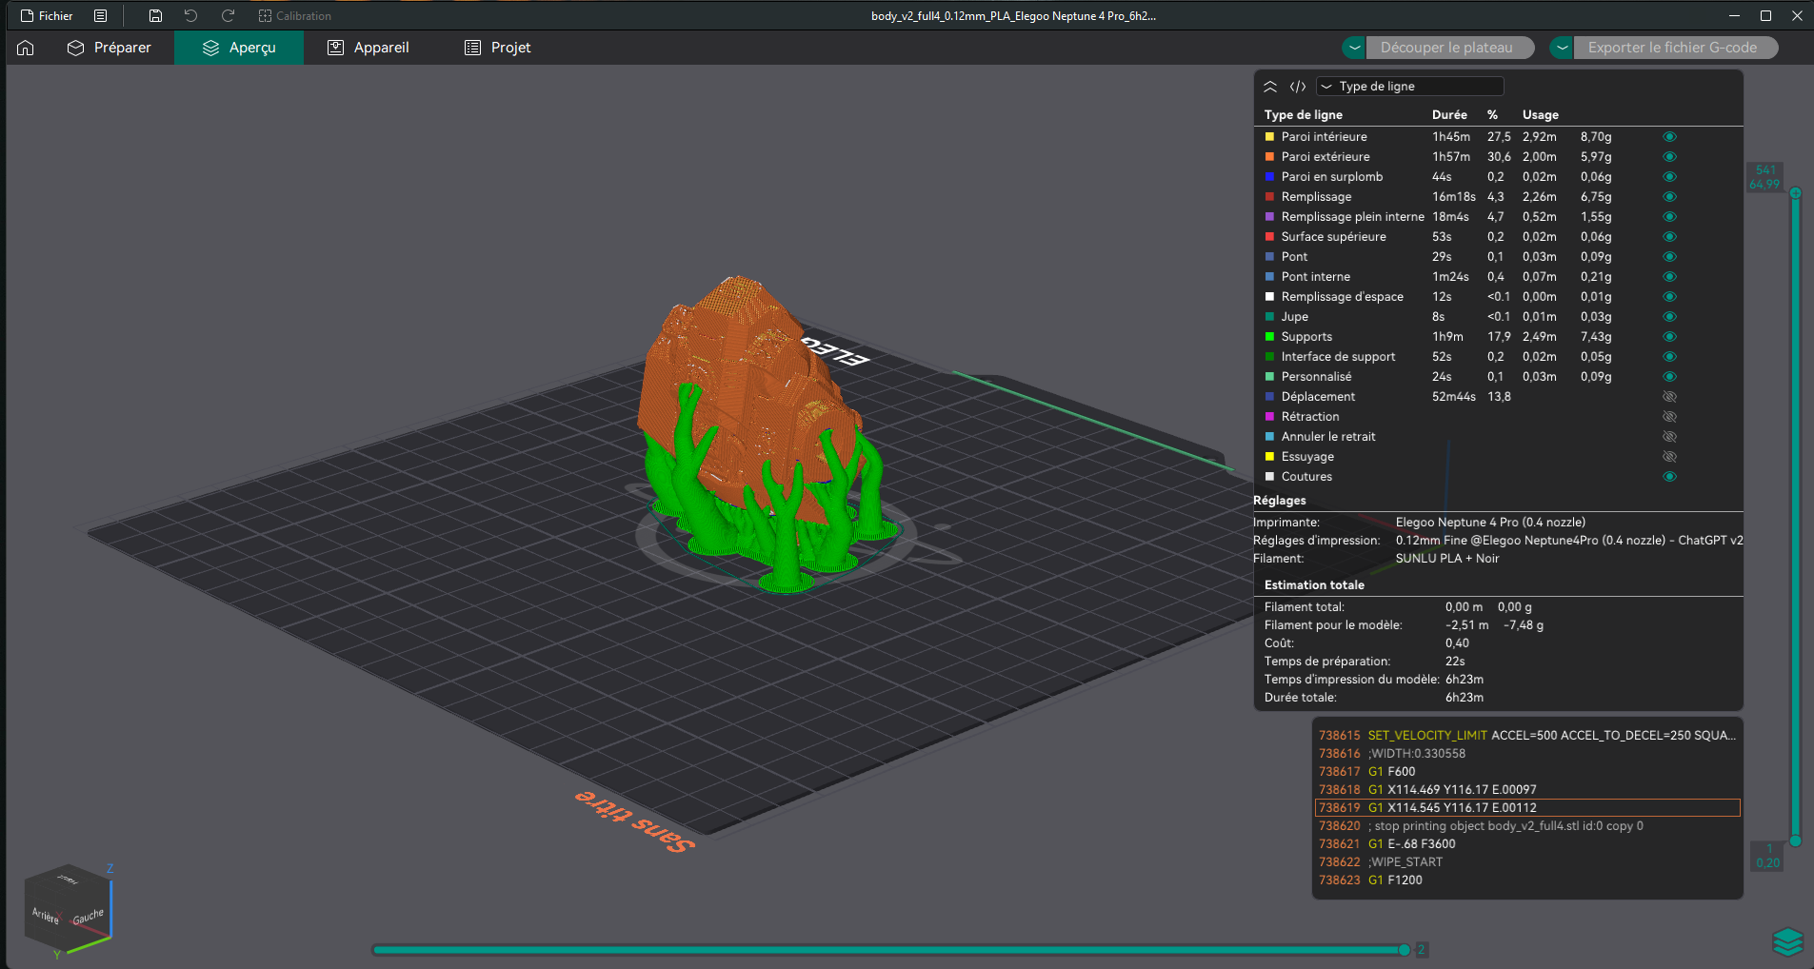
Task: Switch to the Préparer tab
Action: coord(109,48)
